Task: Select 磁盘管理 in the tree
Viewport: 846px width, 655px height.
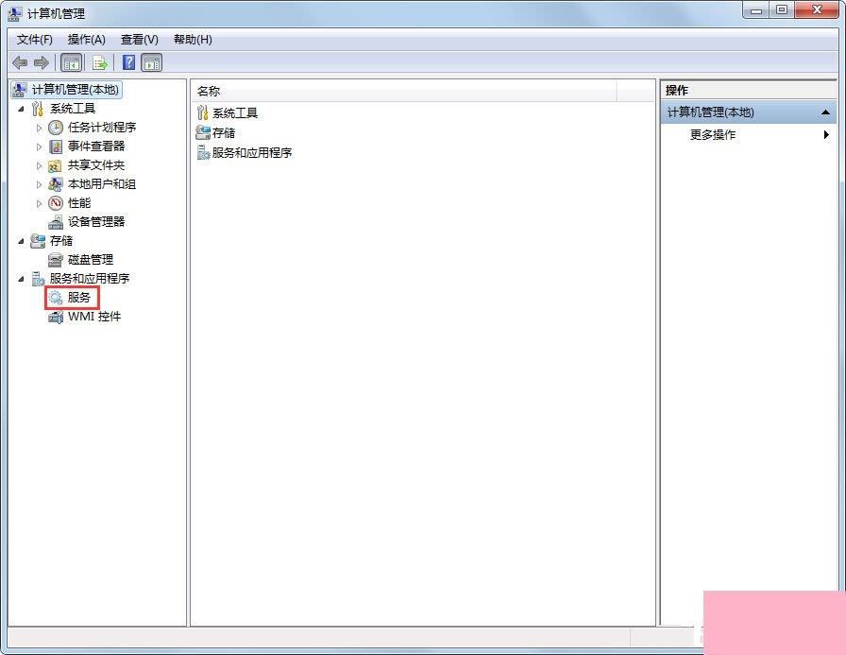Action: tap(91, 260)
